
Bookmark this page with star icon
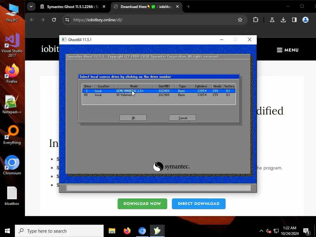coord(240,20)
